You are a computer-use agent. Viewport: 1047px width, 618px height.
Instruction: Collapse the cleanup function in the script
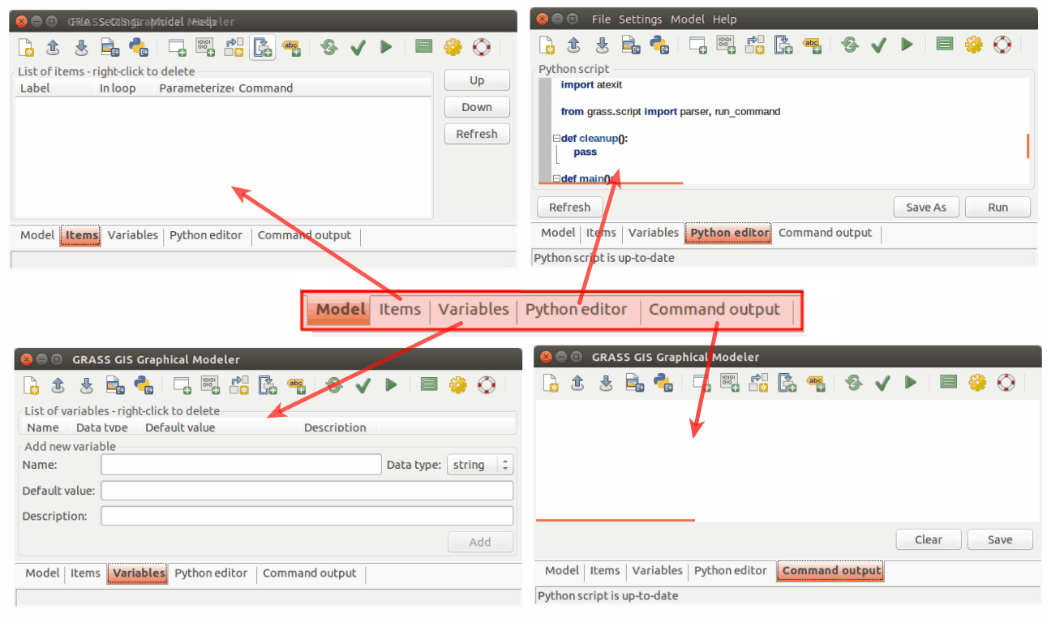[x=556, y=138]
